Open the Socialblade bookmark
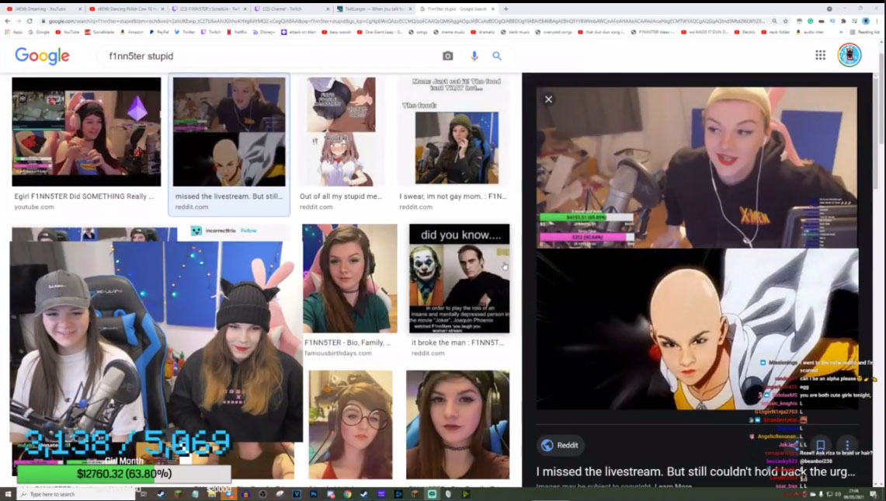This screenshot has width=886, height=501. [x=100, y=32]
